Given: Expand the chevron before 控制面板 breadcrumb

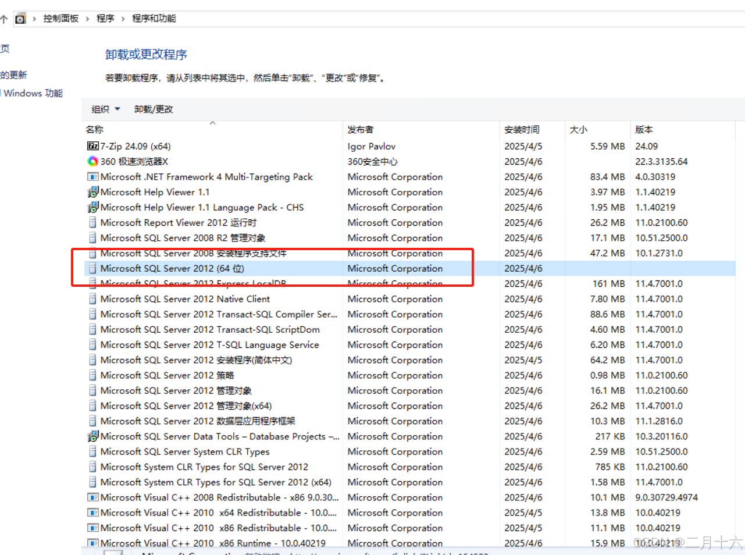Looking at the screenshot, I should click(35, 19).
